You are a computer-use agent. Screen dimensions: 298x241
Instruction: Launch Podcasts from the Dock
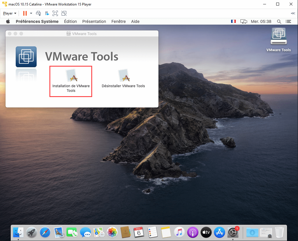coord(193,232)
